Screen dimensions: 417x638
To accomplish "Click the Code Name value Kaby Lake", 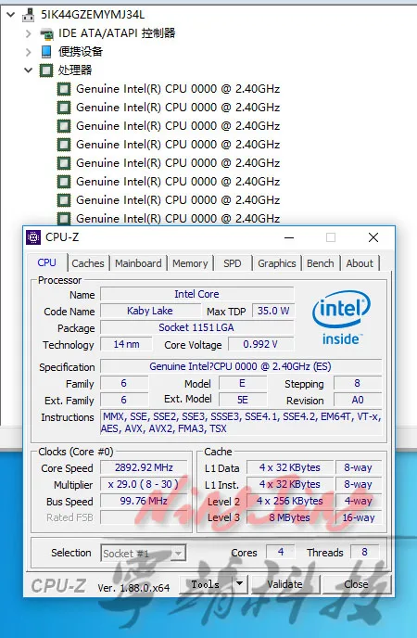I will (x=150, y=311).
